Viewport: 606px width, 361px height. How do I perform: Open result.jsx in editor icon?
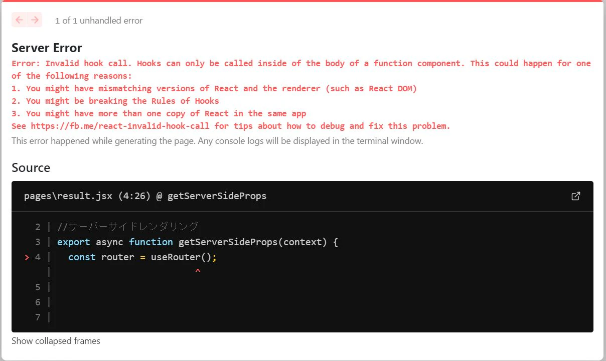pos(576,196)
